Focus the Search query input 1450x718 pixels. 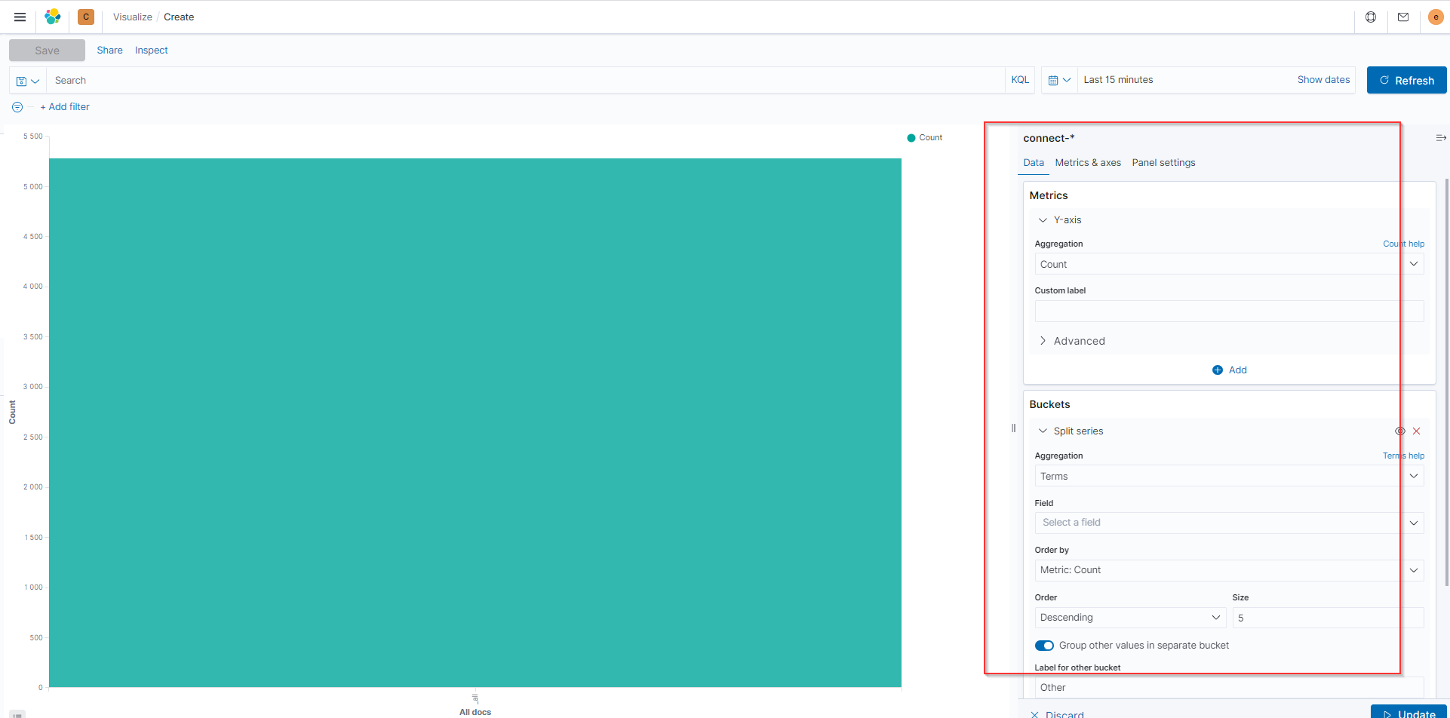(x=525, y=81)
